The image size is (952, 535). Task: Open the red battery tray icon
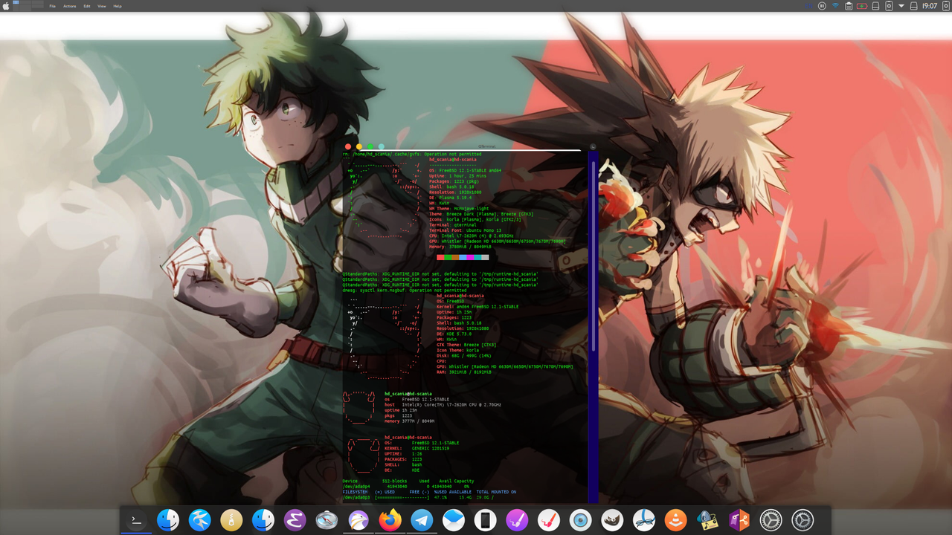[x=862, y=6]
